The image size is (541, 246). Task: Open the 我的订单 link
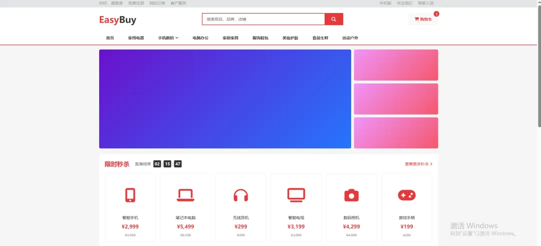coord(157,3)
